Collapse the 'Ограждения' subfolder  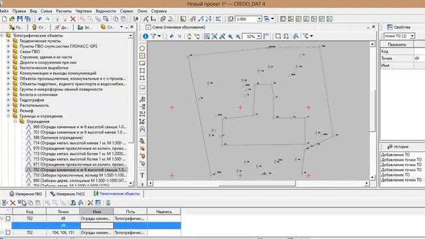15,121
